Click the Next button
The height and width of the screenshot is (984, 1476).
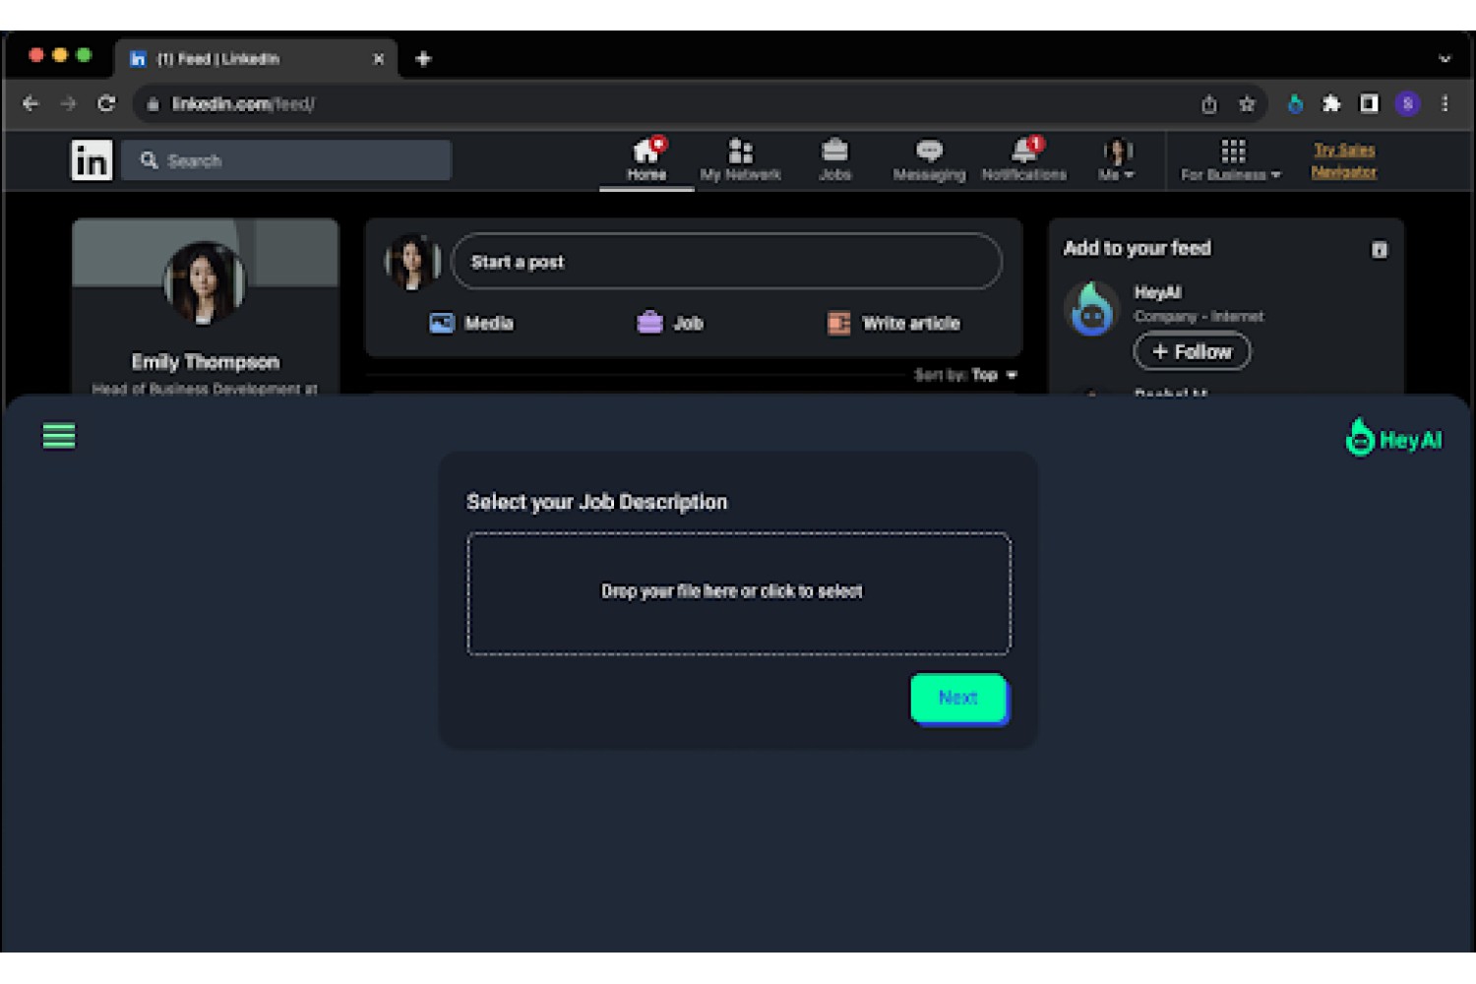click(958, 698)
